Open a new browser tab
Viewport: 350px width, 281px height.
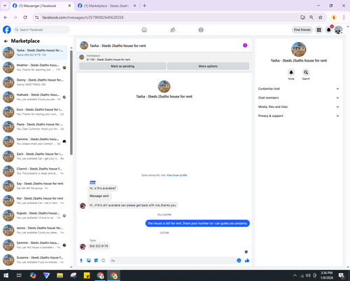pyautogui.click(x=144, y=6)
